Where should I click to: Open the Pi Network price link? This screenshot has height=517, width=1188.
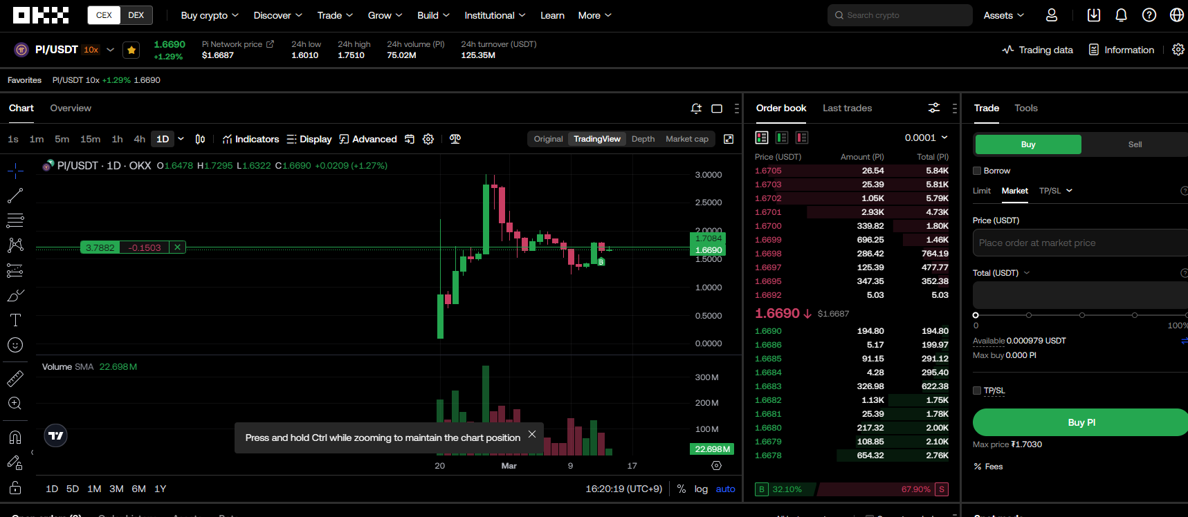pyautogui.click(x=238, y=44)
